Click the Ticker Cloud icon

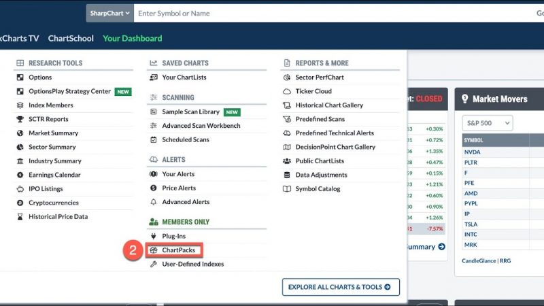[x=287, y=91]
